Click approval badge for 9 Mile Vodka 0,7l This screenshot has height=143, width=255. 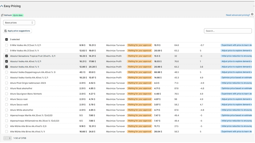(140, 45)
